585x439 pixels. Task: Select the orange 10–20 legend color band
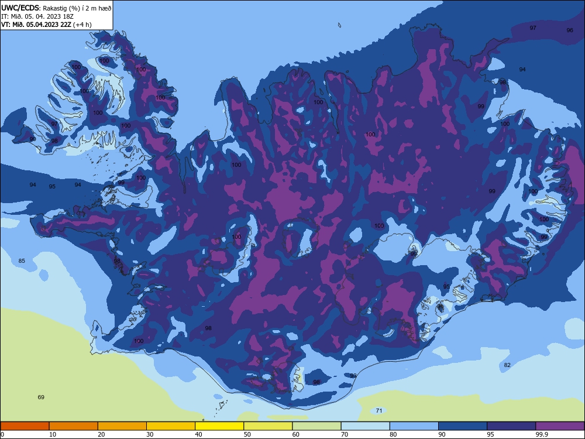(74, 426)
